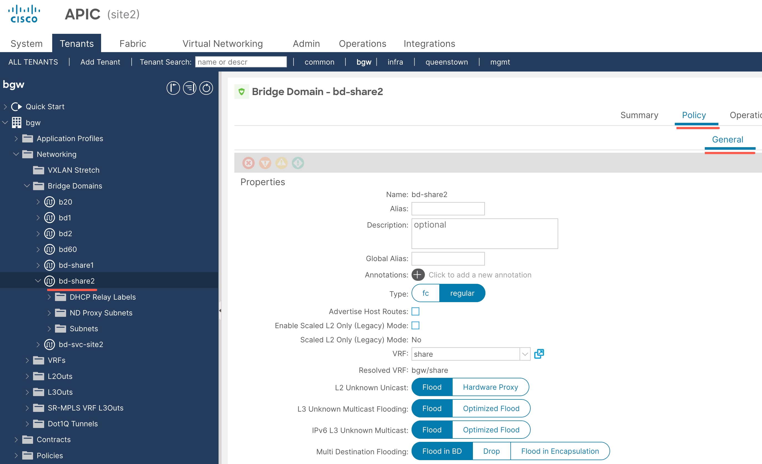The width and height of the screenshot is (762, 464).
Task: Click the minor faults yellow triangle icon
Action: point(281,163)
